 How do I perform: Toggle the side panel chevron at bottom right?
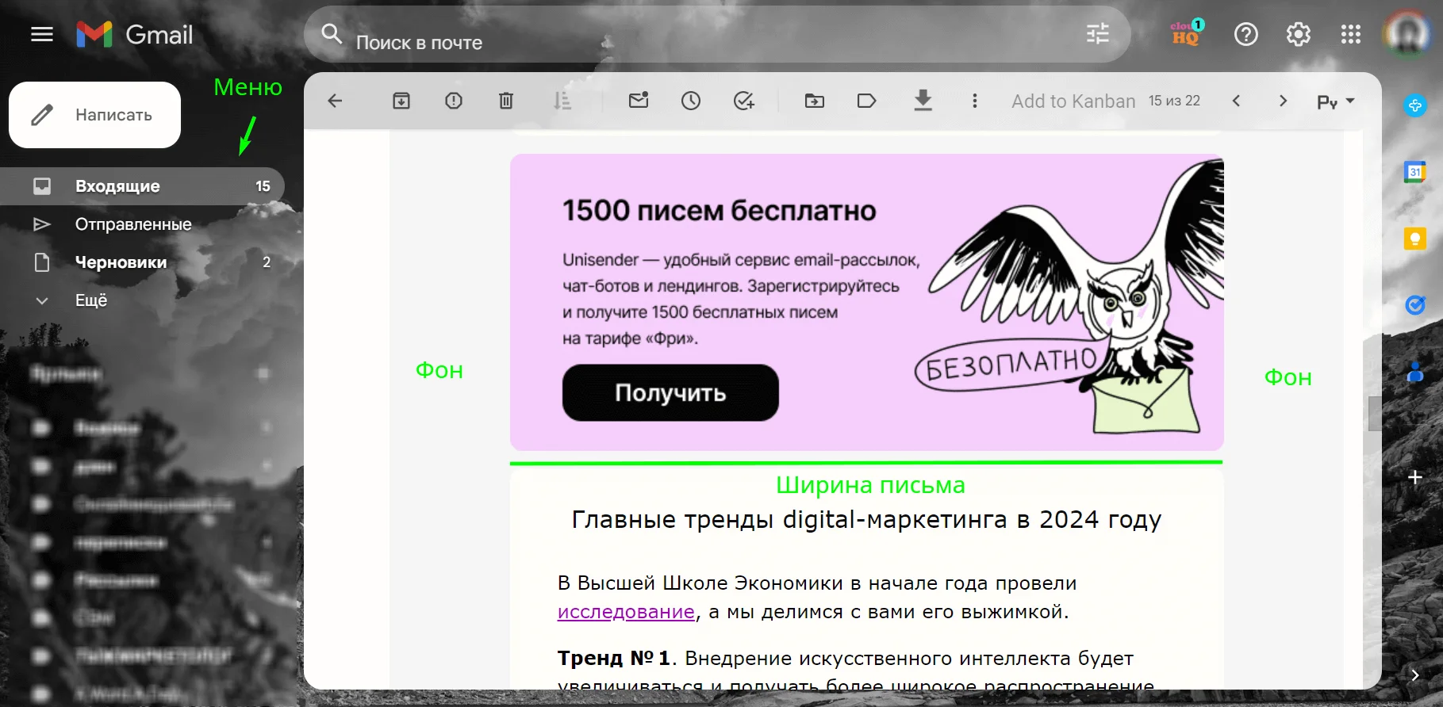[x=1415, y=675]
